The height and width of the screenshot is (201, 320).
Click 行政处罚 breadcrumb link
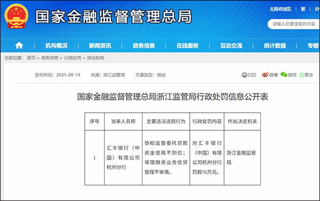(x=73, y=58)
